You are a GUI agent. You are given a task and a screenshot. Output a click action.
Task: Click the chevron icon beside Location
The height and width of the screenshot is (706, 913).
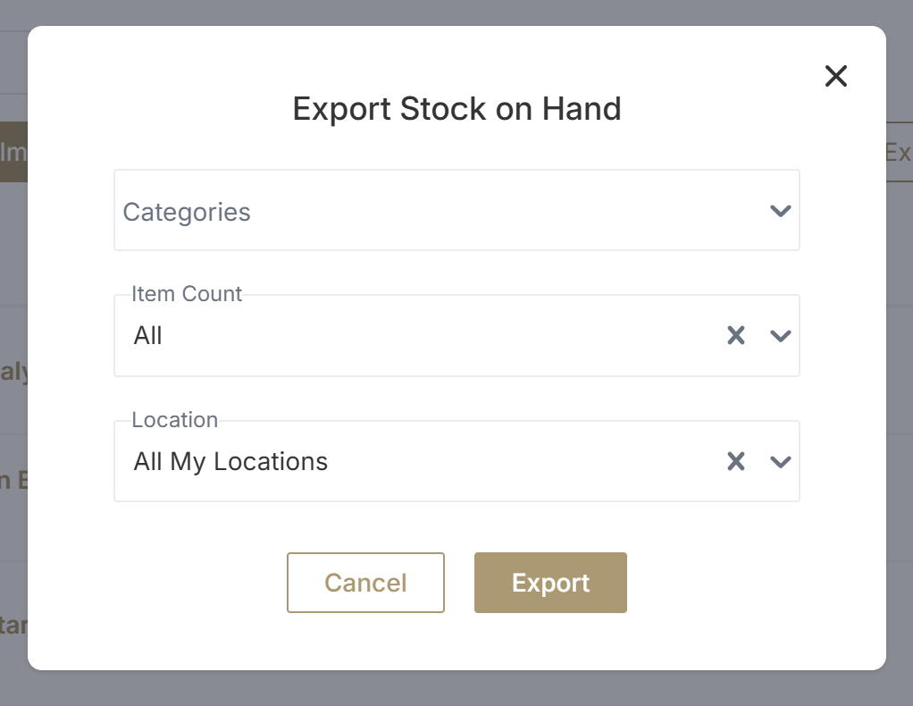(x=780, y=461)
